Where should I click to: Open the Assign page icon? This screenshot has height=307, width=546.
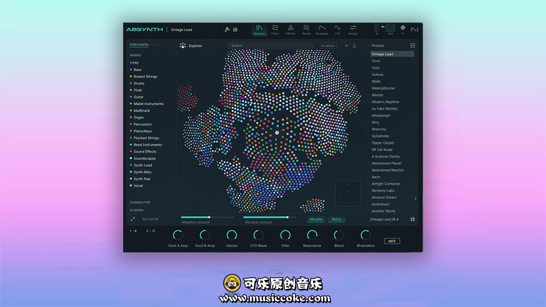click(353, 29)
